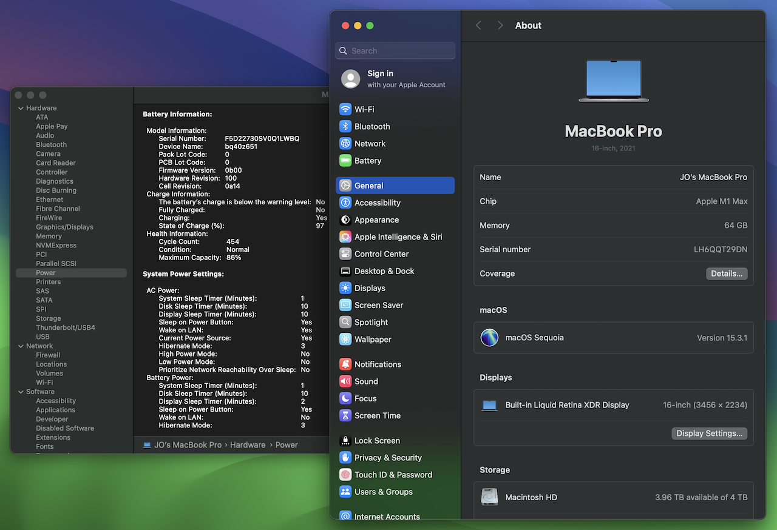This screenshot has width=777, height=530.
Task: Open the Screen Time hourglass icon
Action: tap(345, 415)
